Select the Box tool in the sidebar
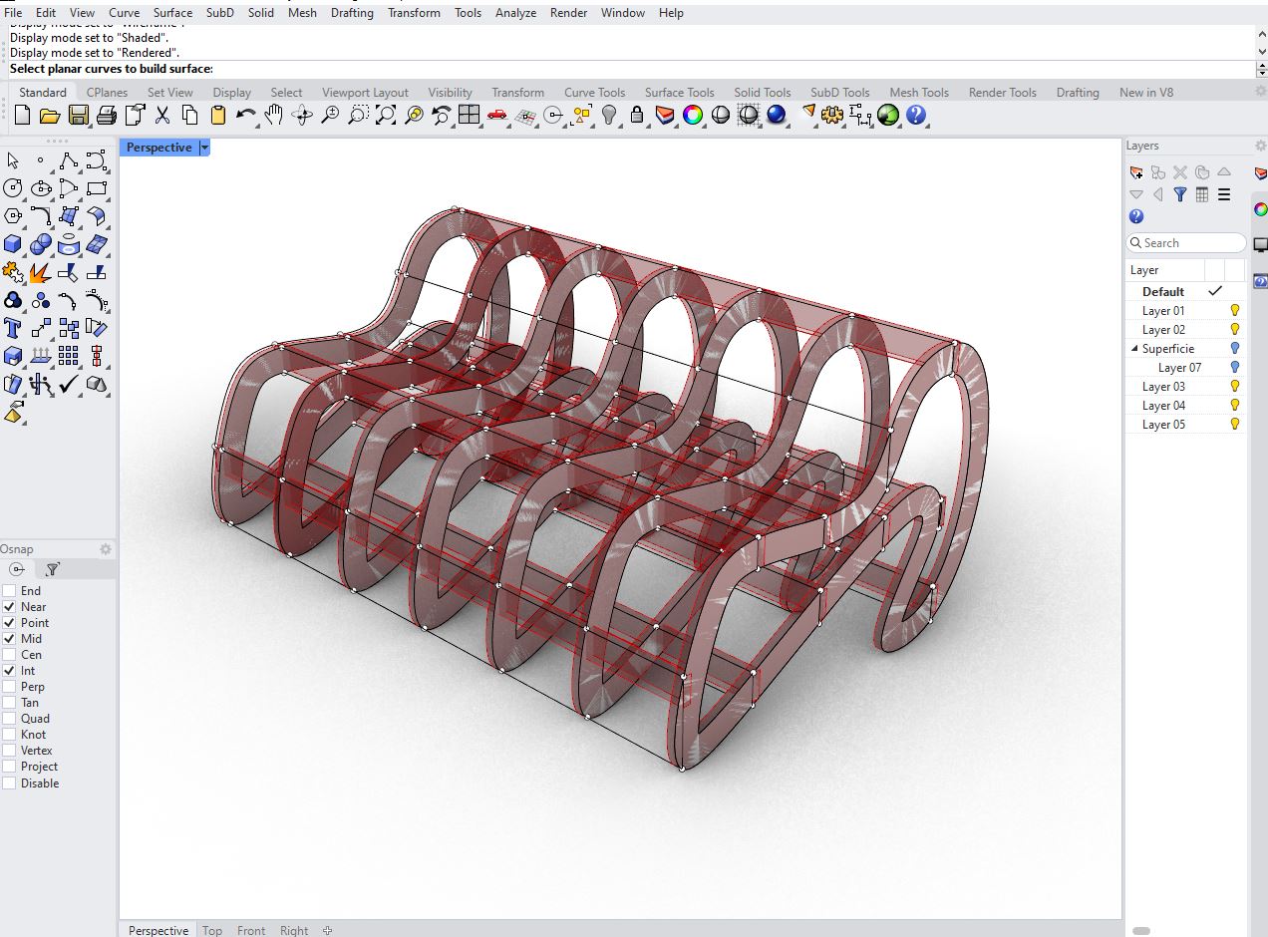This screenshot has width=1268, height=937. click(13, 242)
